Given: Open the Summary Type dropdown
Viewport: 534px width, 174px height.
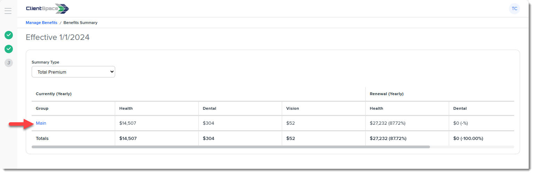Looking at the screenshot, I should point(73,72).
